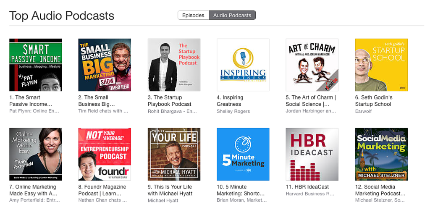This screenshot has height=215, width=430.
Task: Click author text "Jordan Harbinger an…"
Action: point(311,111)
